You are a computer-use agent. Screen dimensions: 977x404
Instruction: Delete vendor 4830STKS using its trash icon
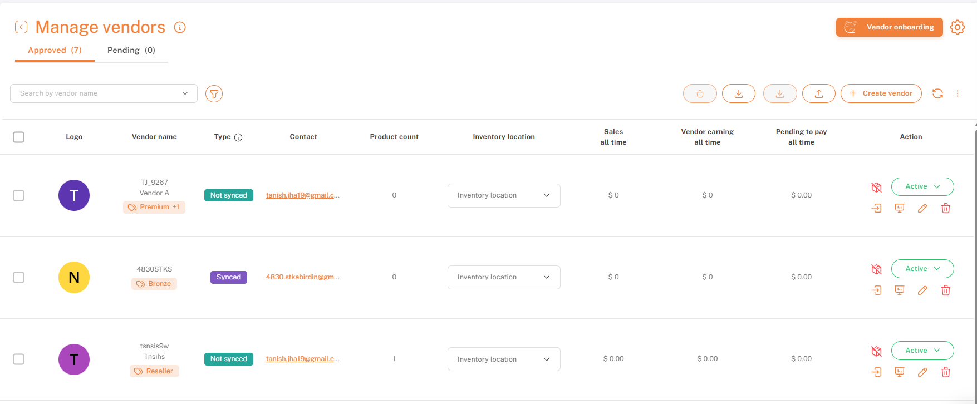pyautogui.click(x=945, y=290)
